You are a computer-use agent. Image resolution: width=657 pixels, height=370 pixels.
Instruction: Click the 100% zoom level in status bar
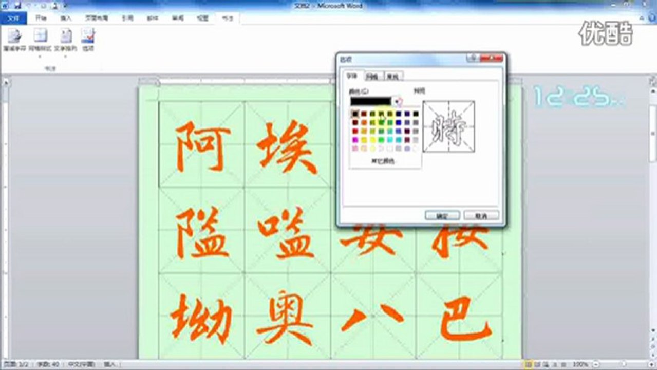coord(581,364)
